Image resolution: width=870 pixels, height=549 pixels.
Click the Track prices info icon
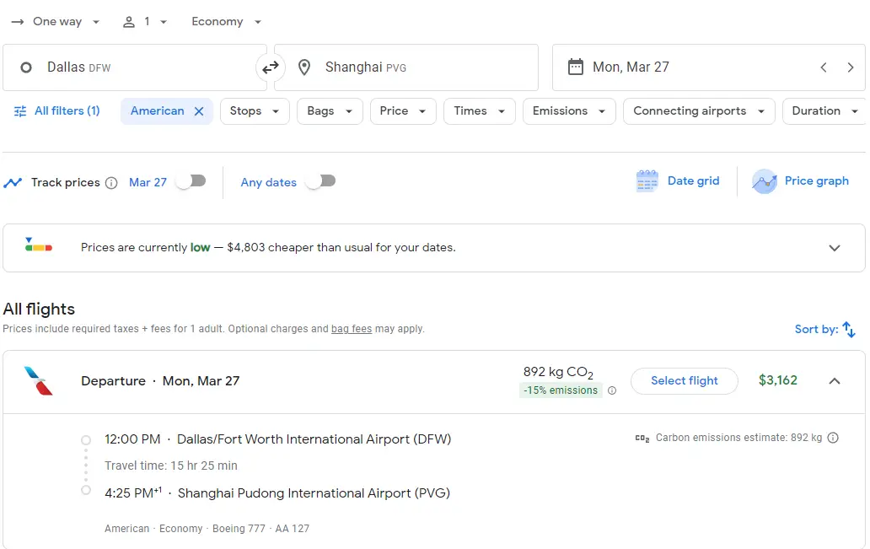[x=111, y=183]
